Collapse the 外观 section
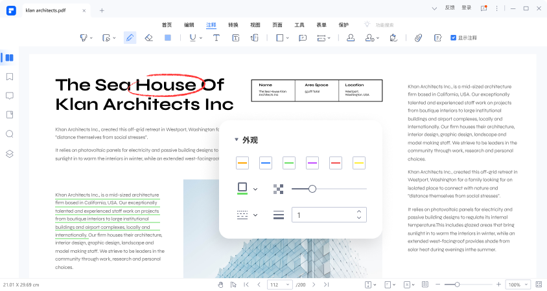The height and width of the screenshot is (291, 547). [237, 140]
